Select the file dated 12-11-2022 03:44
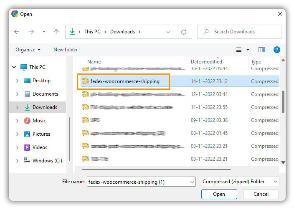The height and width of the screenshot is (210, 294). click(180, 94)
